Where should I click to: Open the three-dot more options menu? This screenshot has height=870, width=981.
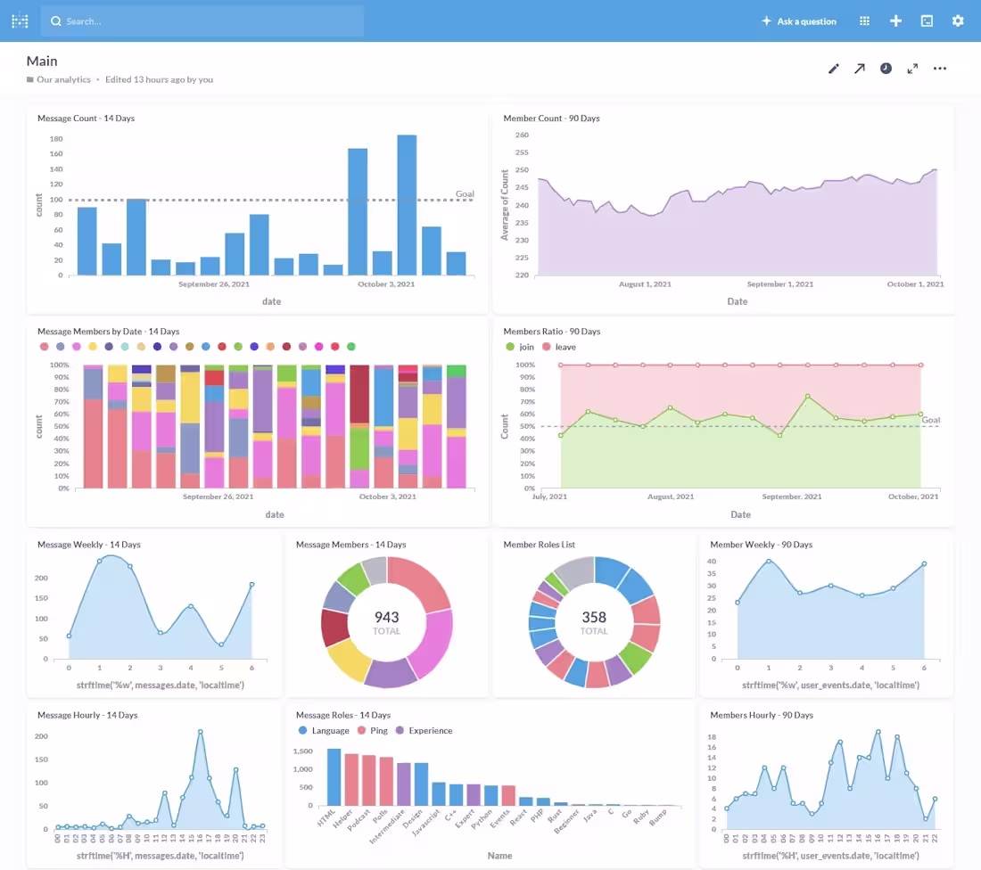(940, 69)
